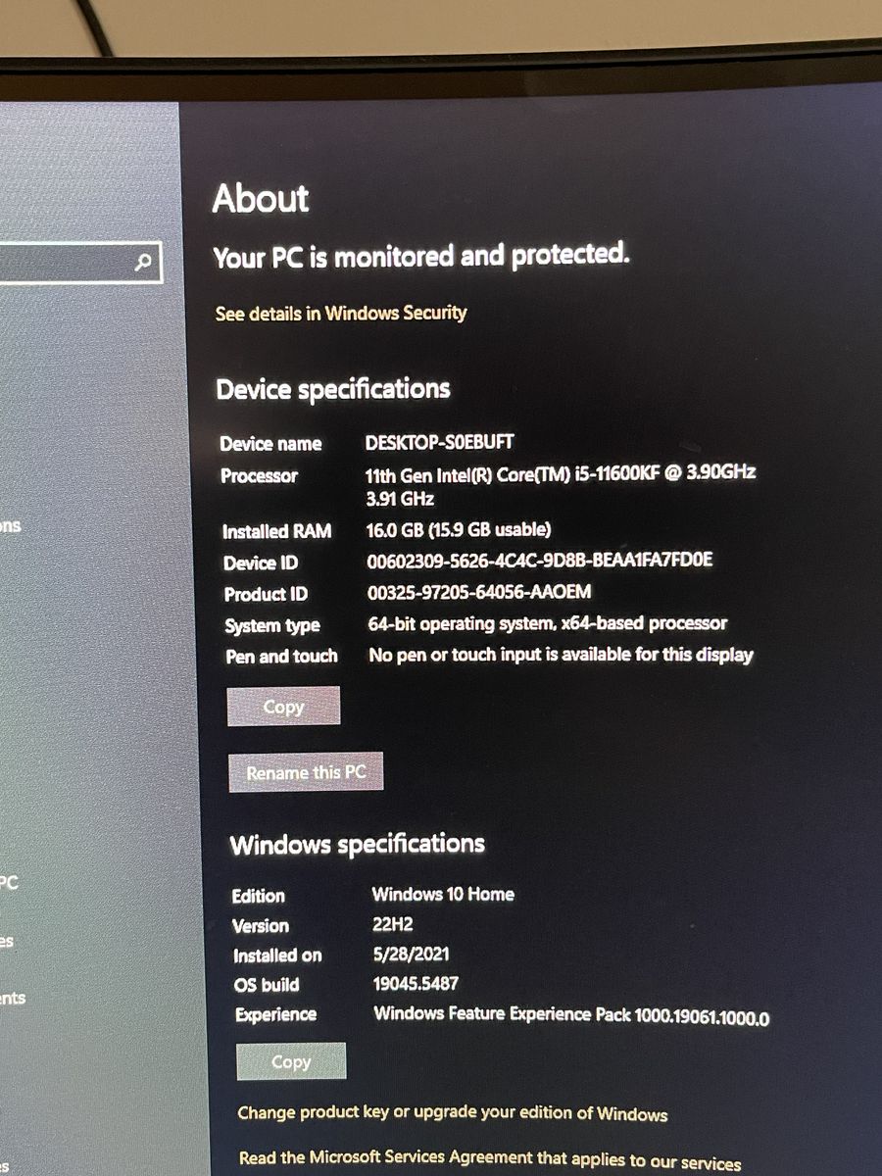The width and height of the screenshot is (882, 1176).
Task: Open the sidebar item ending in "es"
Action: (x=7, y=941)
